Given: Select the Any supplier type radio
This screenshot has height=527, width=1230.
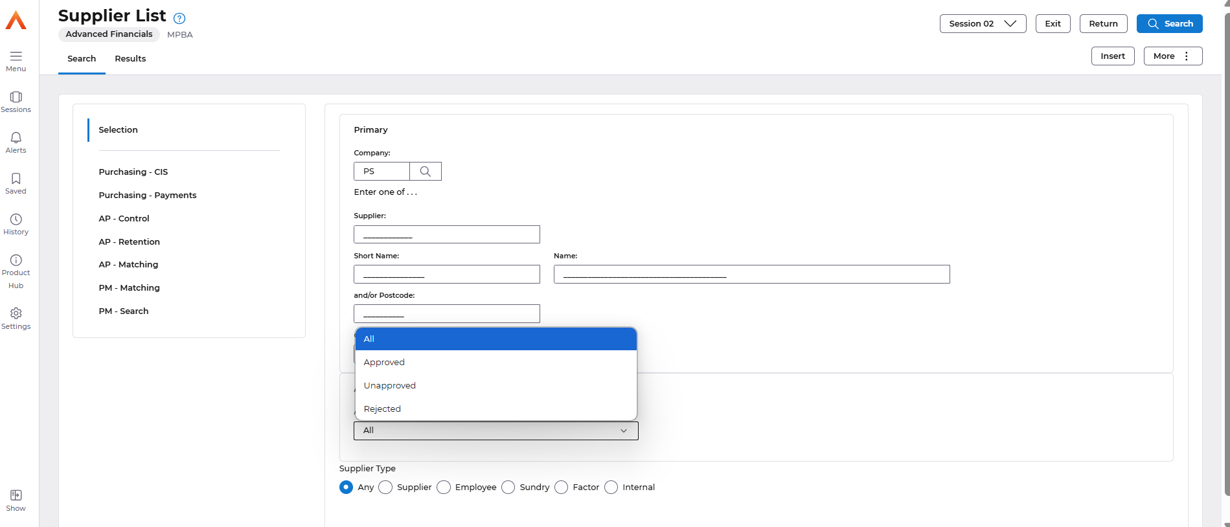Looking at the screenshot, I should click(x=347, y=487).
